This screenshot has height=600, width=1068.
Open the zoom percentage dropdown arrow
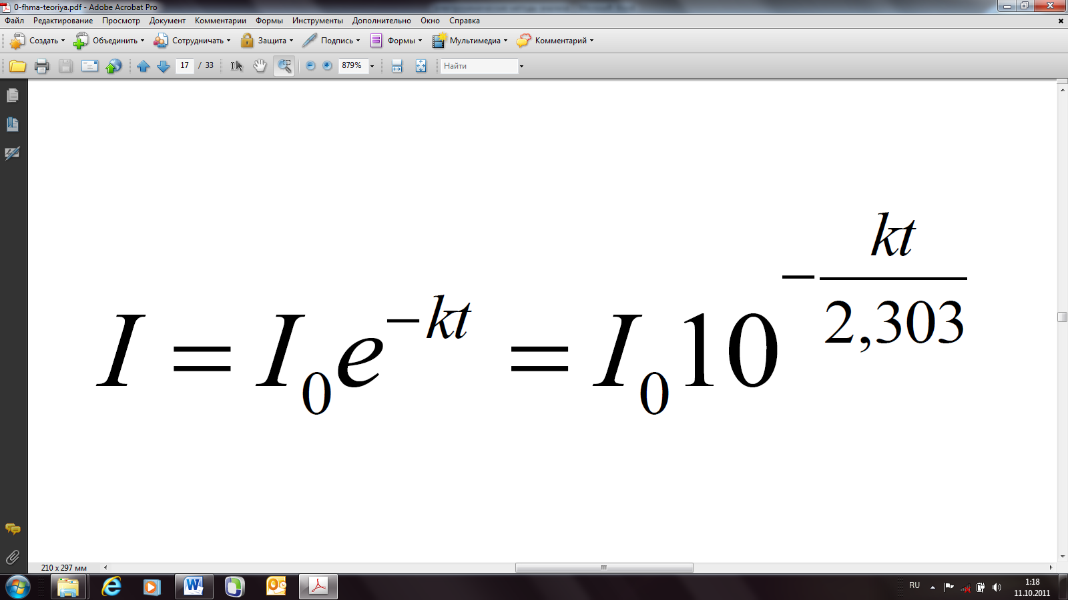click(x=372, y=66)
